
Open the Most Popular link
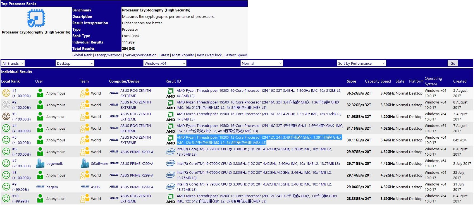point(183,55)
